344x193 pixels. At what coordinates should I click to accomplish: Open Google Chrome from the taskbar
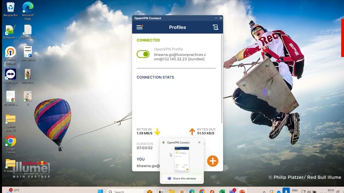click(x=202, y=191)
